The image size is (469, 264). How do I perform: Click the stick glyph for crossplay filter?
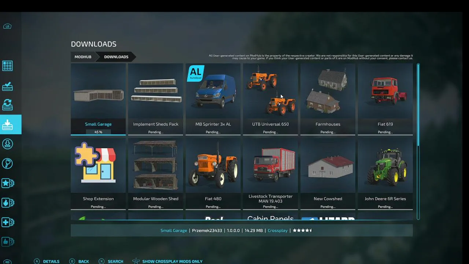(136, 261)
